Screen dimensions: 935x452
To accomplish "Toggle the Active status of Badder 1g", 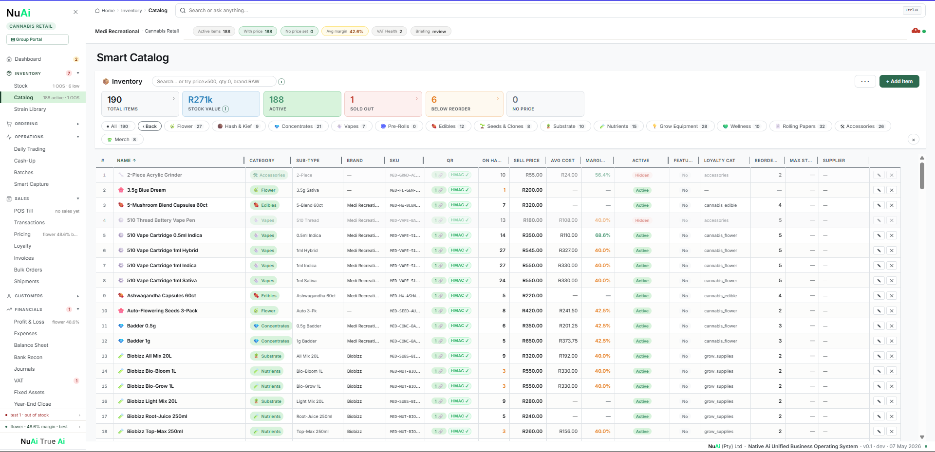I will coord(642,341).
